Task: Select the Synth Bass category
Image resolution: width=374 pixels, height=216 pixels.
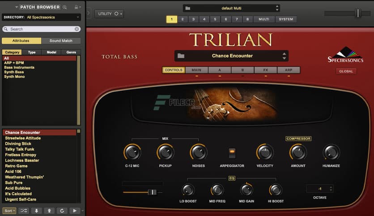Action: click(x=39, y=72)
